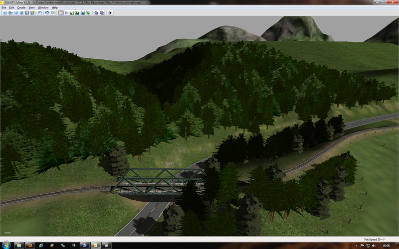Click the blue-green terrain icon before the leaves
Screen dimensions: 399x249
point(83,13)
